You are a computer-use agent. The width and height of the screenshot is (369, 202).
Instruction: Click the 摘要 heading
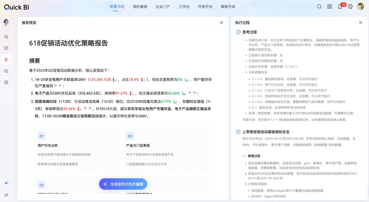click(35, 61)
